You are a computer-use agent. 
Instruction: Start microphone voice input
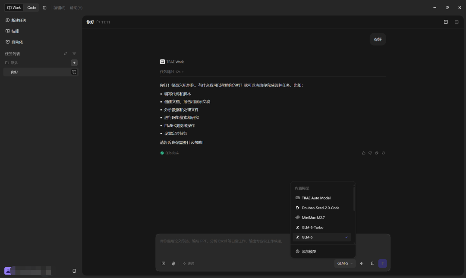click(x=372, y=263)
